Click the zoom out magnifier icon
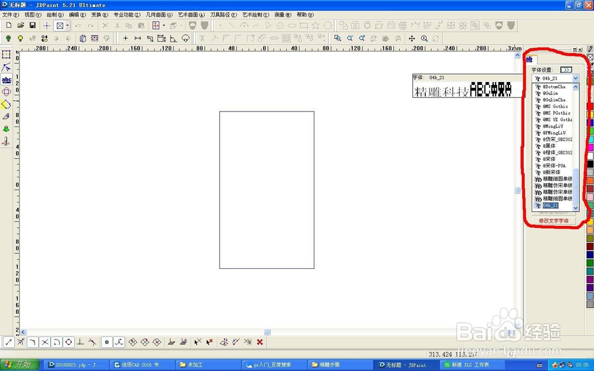 click(350, 38)
